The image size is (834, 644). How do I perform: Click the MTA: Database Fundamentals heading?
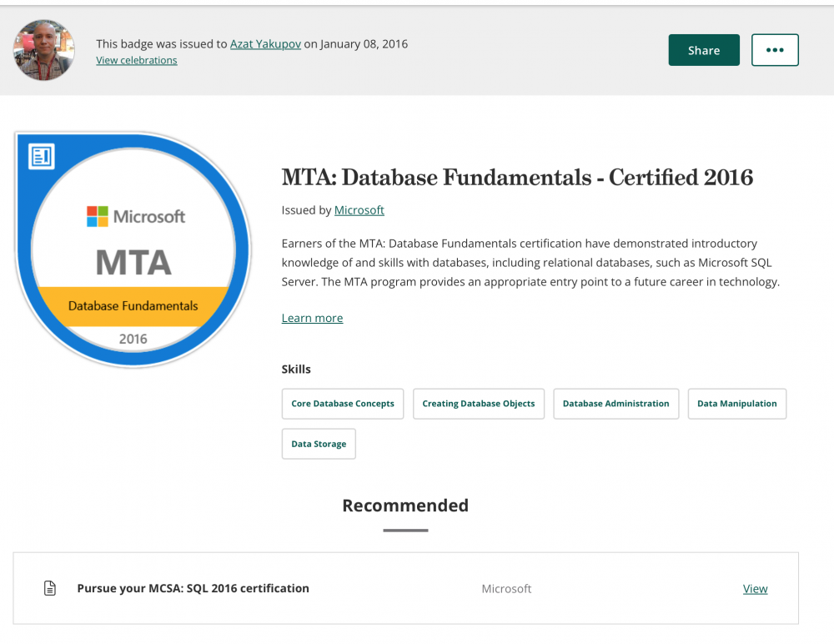coord(517,178)
